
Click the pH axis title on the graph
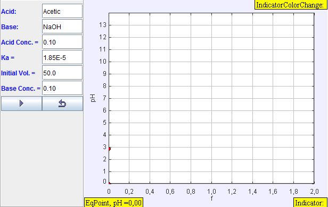pyautogui.click(x=93, y=98)
